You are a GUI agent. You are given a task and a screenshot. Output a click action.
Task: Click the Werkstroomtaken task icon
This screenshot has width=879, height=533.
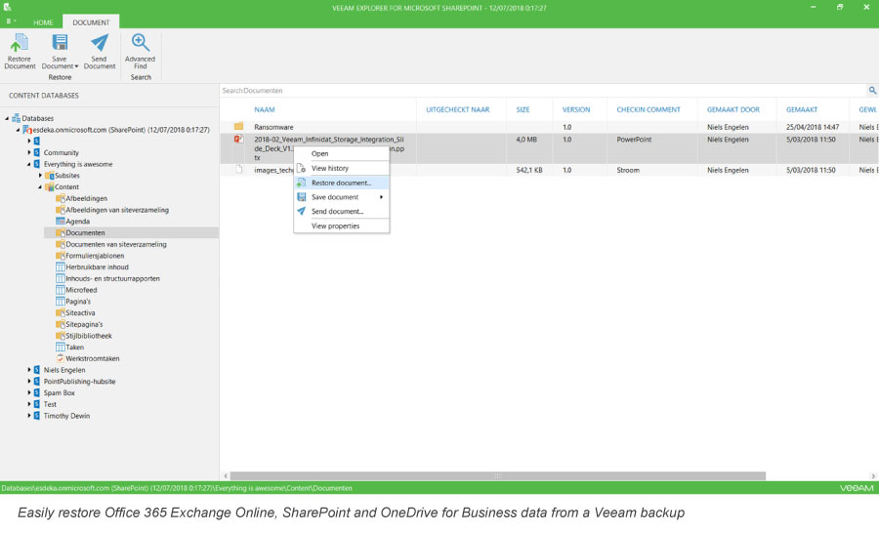coord(61,358)
